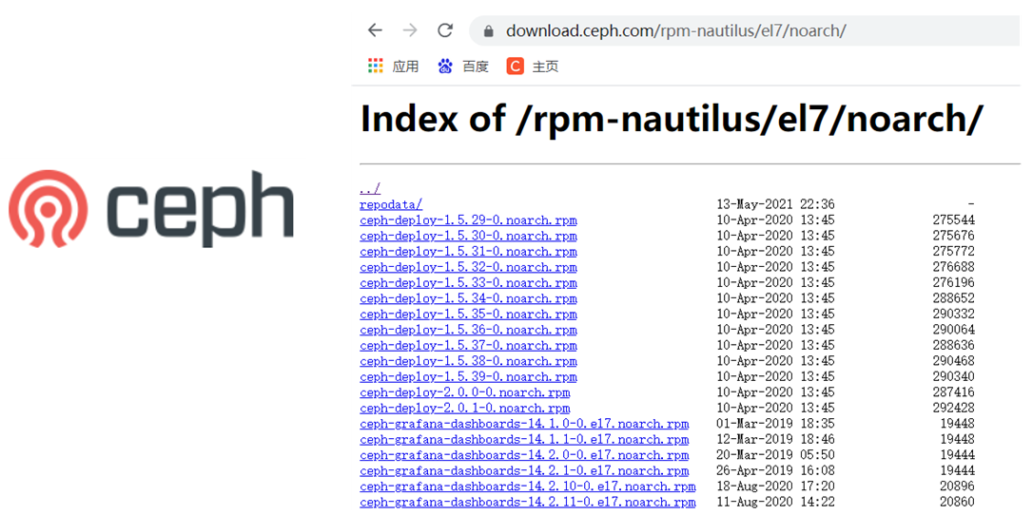Download ceph-deploy-1.5.36-0.noarch.rpm

468,330
